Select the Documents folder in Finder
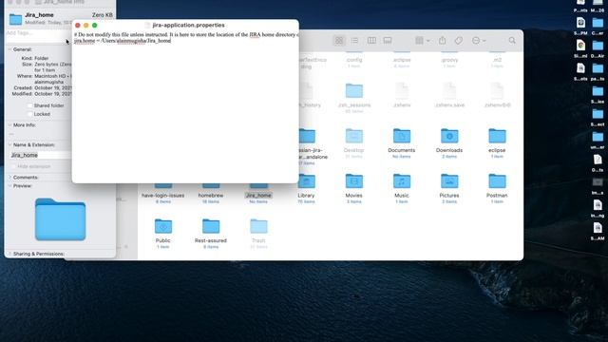 coord(401,136)
